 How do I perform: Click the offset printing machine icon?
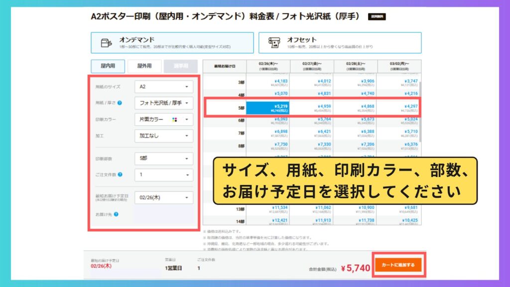point(273,43)
